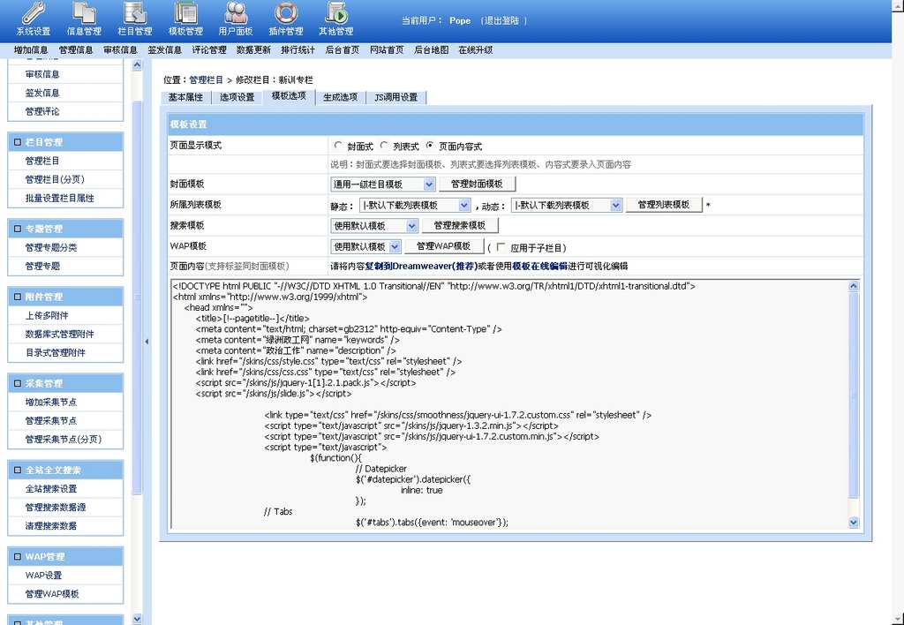This screenshot has width=904, height=625.
Task: Open the 动态 list template dropdown
Action: click(x=567, y=205)
